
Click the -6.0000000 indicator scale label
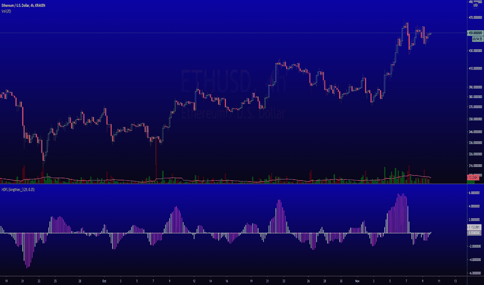475,273
